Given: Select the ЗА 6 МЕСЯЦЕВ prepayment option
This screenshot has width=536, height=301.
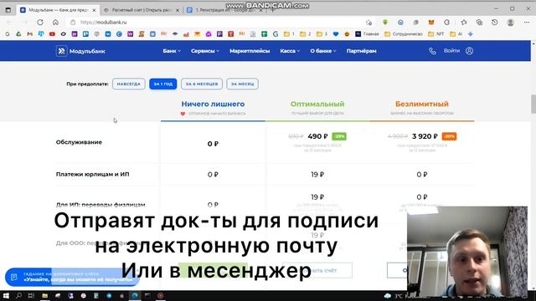Looking at the screenshot, I should [x=202, y=84].
